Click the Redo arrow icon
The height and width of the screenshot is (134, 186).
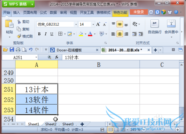coord(37,50)
